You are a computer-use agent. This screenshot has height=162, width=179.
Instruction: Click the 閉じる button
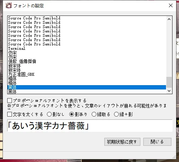click(x=157, y=142)
